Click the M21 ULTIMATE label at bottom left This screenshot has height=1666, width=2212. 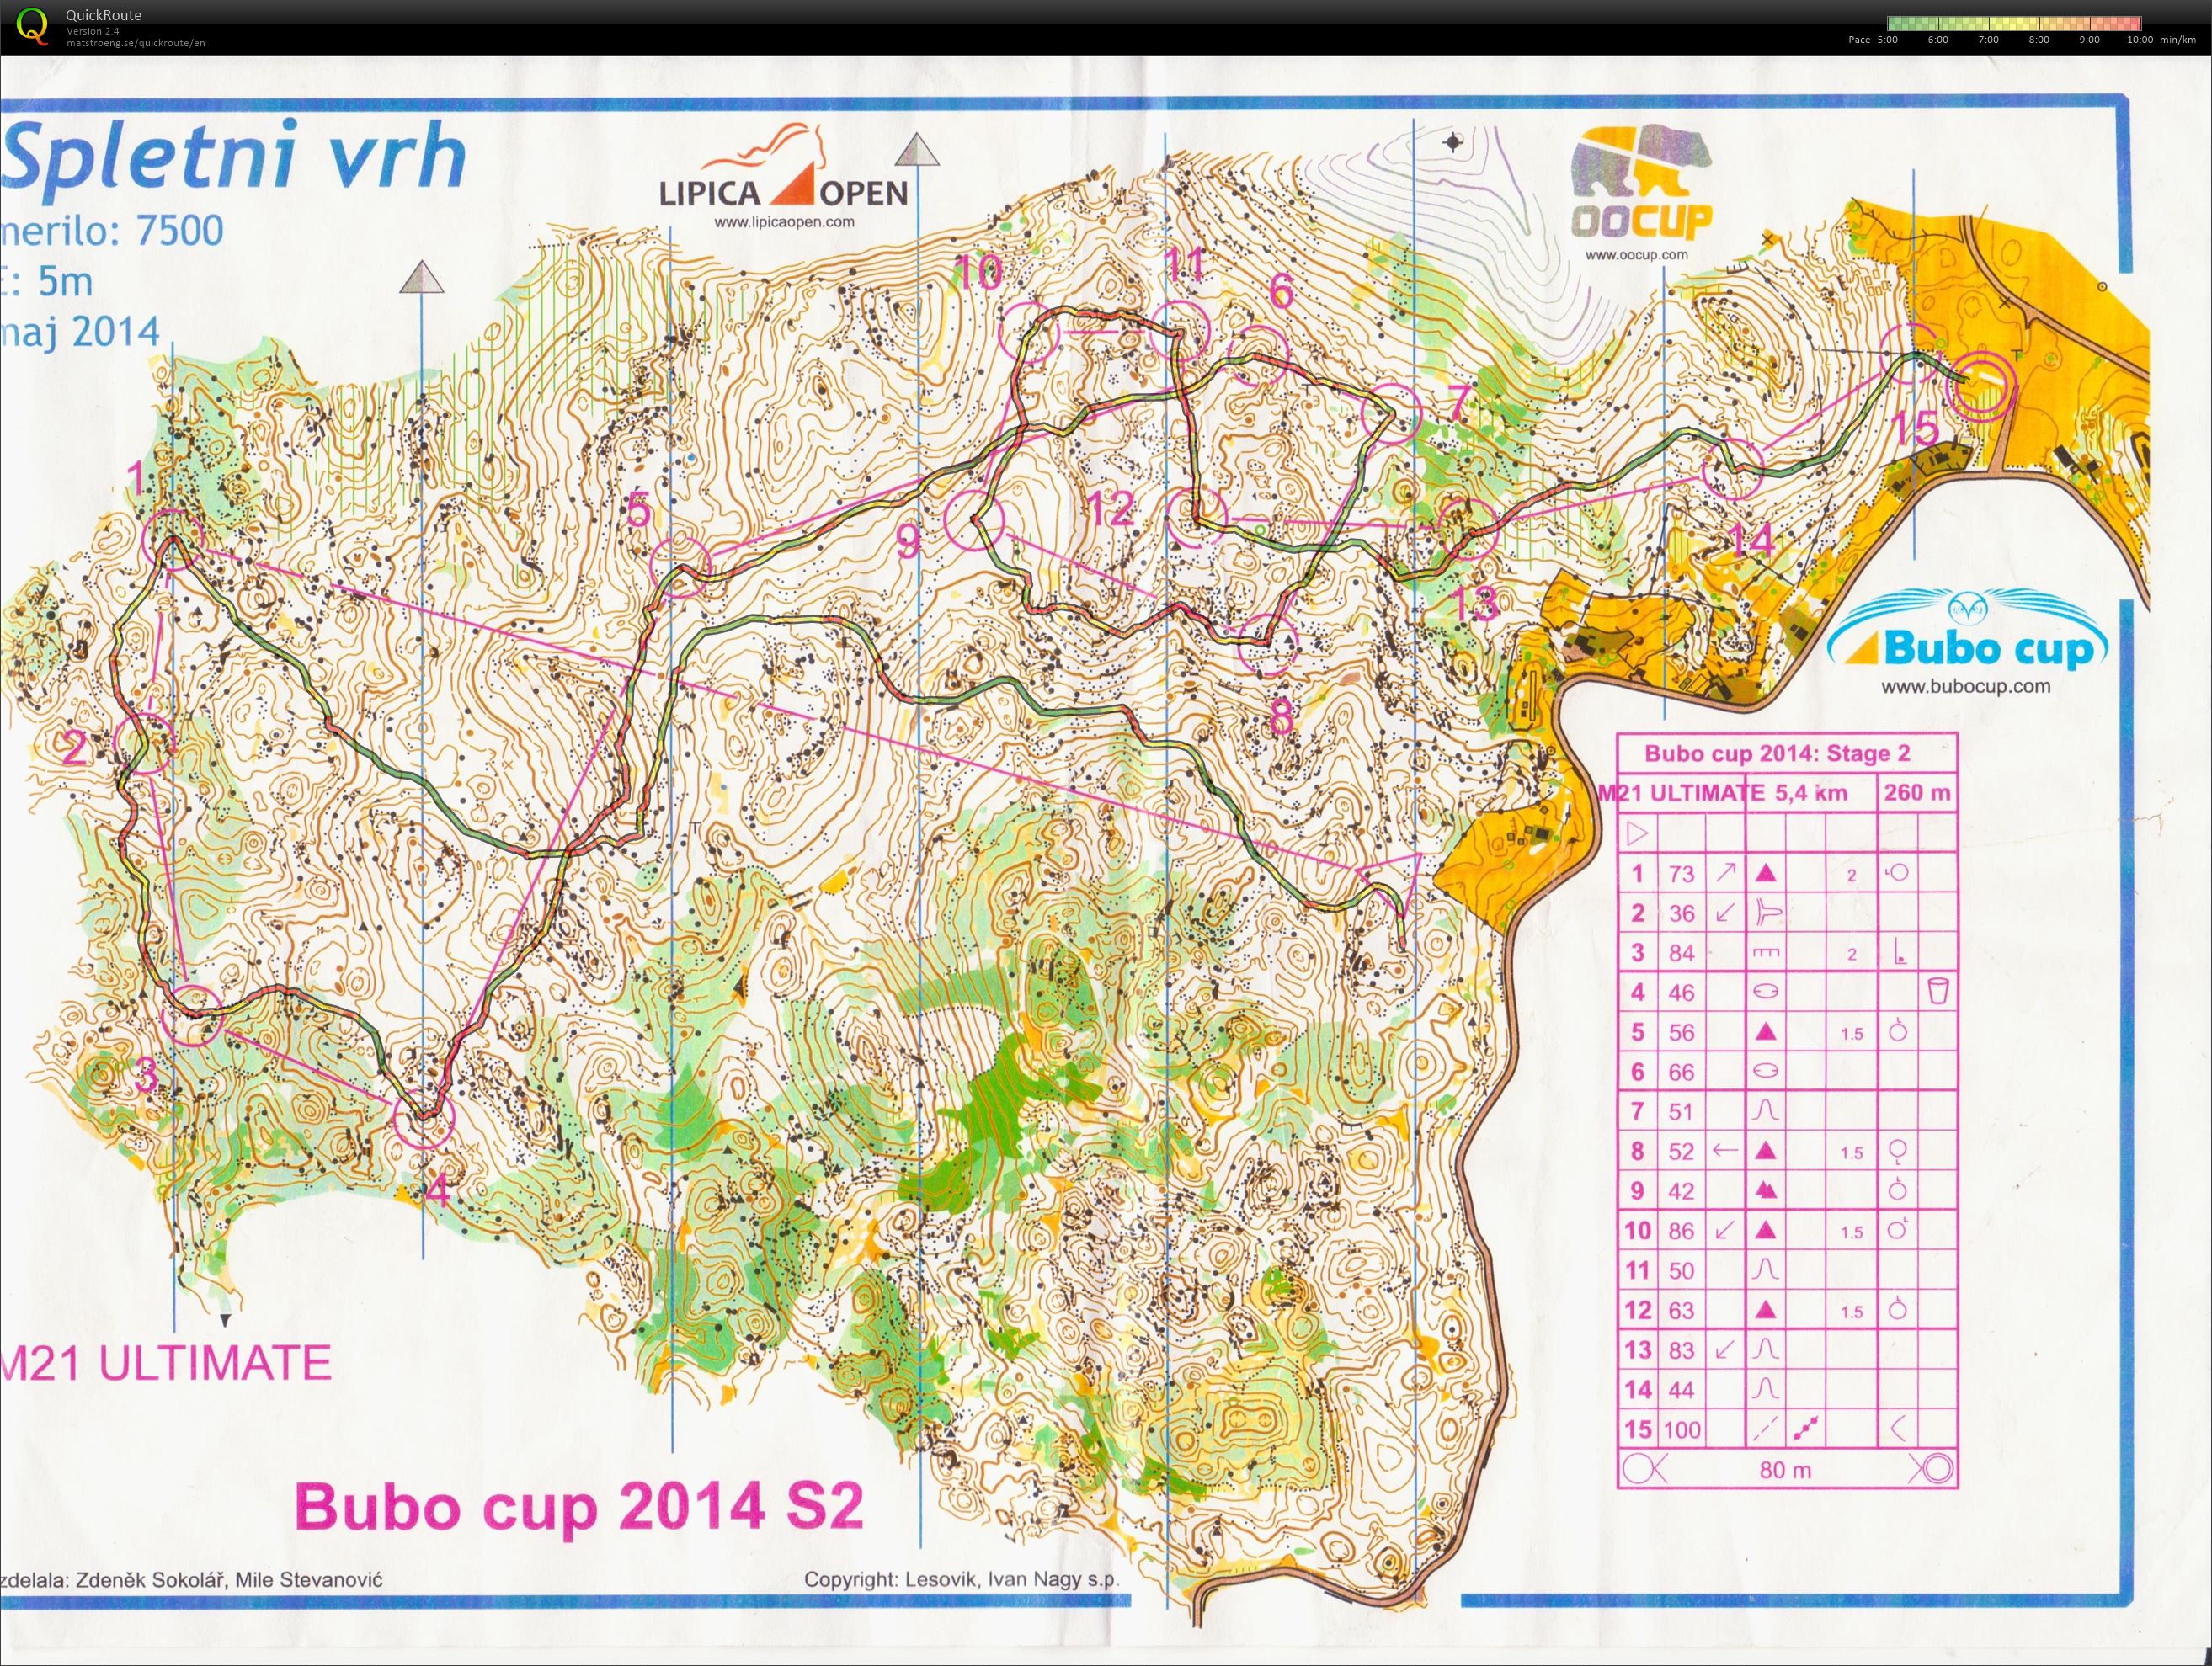[x=166, y=1363]
